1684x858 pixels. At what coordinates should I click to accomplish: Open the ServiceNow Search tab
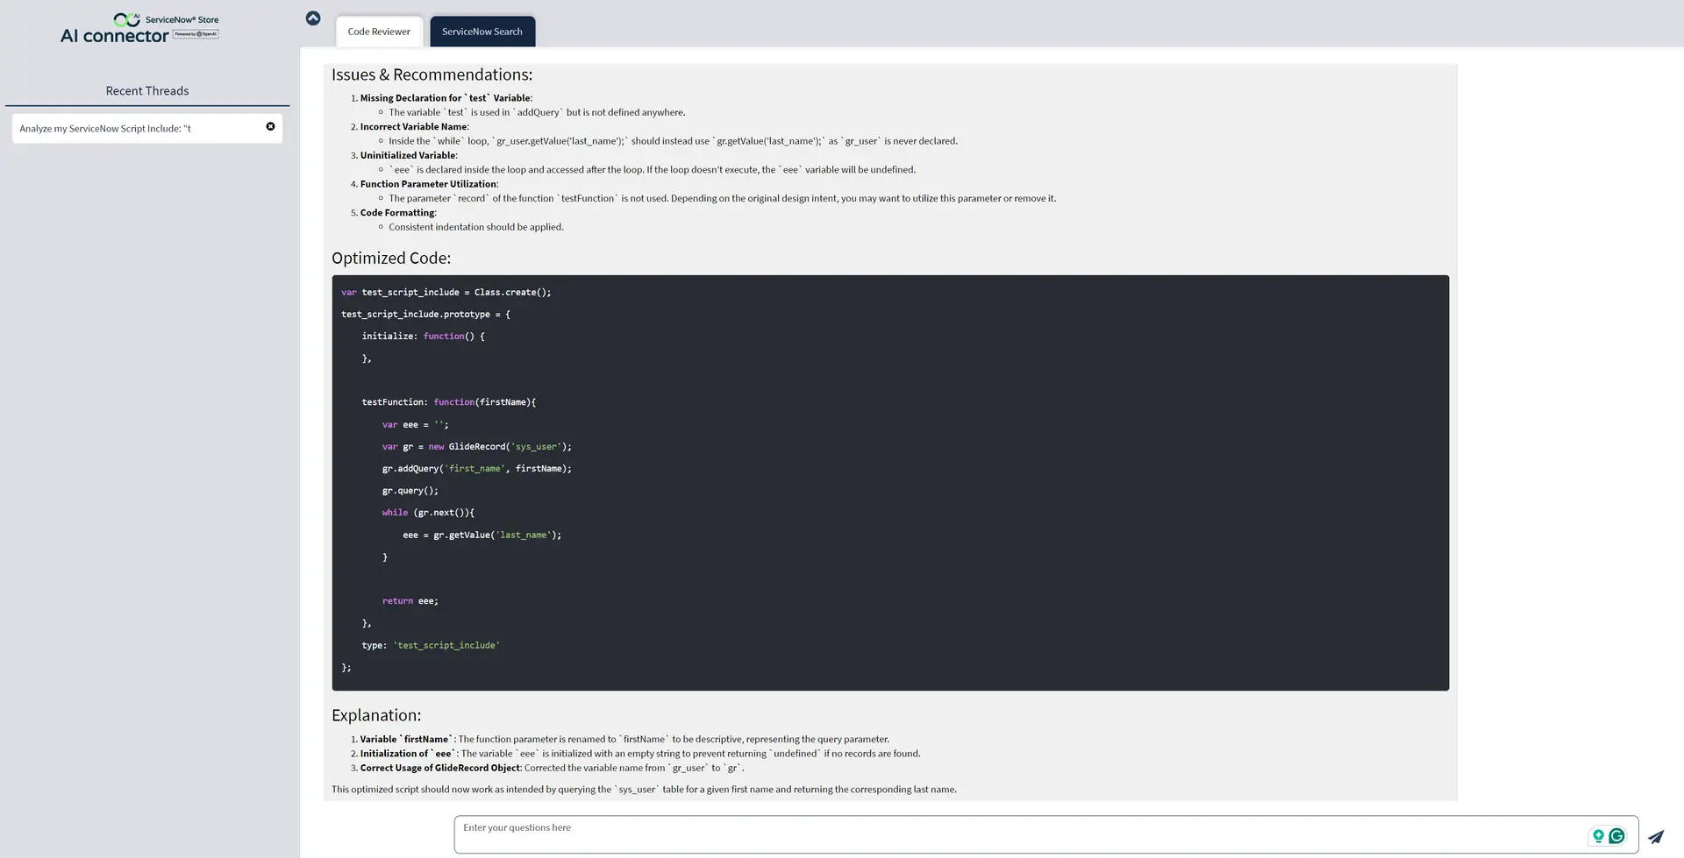point(482,32)
